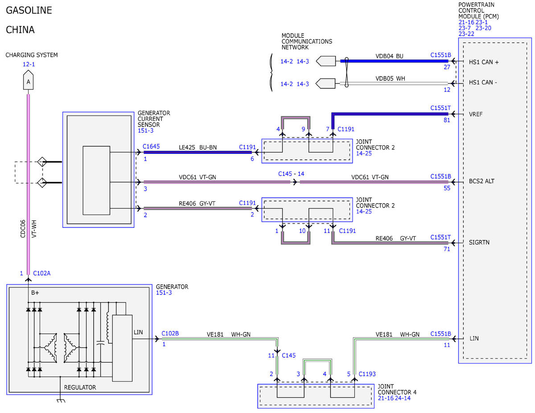
Task: Click connector label C1645
Action: point(151,146)
